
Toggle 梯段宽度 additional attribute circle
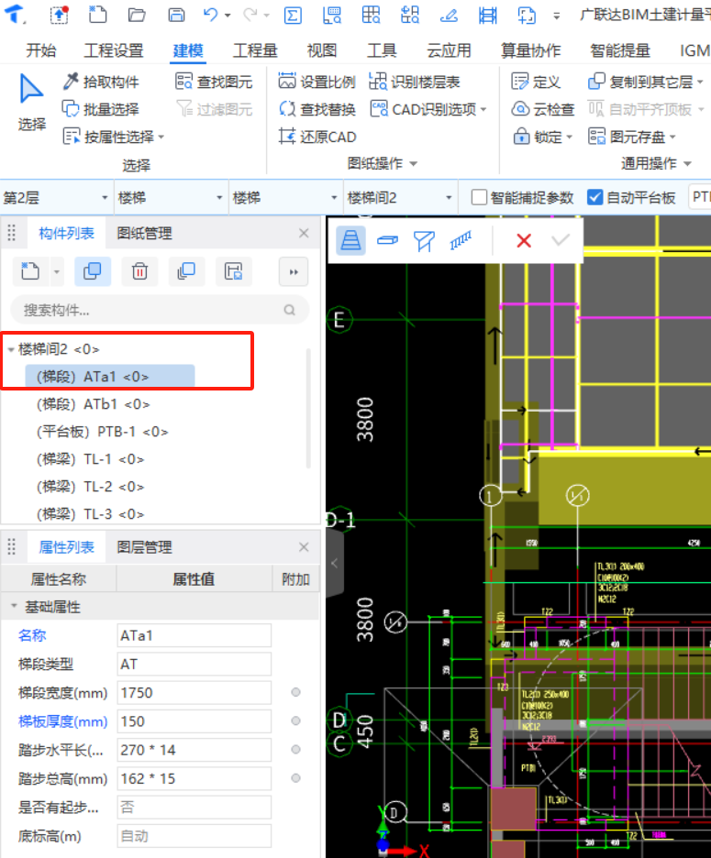(x=295, y=692)
